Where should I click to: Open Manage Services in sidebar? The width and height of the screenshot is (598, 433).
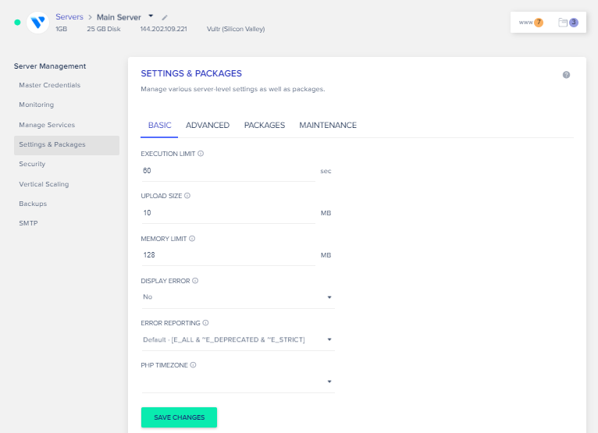pyautogui.click(x=47, y=125)
